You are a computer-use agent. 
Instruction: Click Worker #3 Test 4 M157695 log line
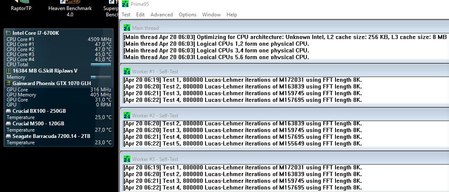[x=243, y=187]
